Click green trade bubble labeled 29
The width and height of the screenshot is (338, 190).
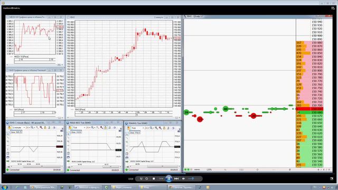pos(186,112)
